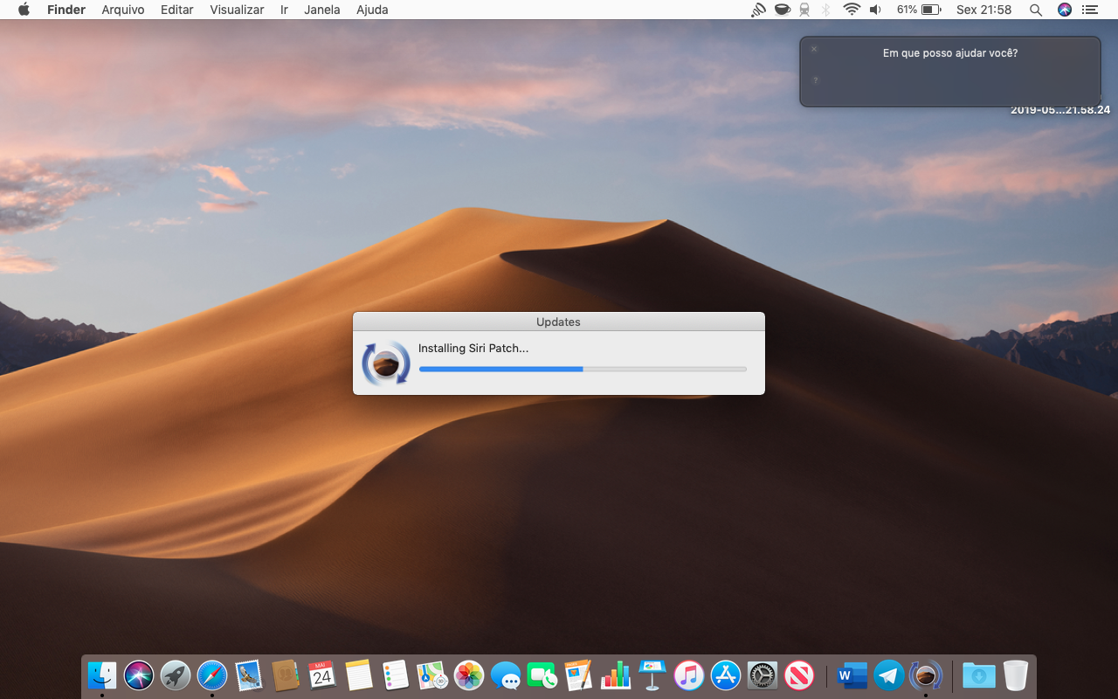
Task: Open Safari compass icon in the Dock
Action: (212, 675)
